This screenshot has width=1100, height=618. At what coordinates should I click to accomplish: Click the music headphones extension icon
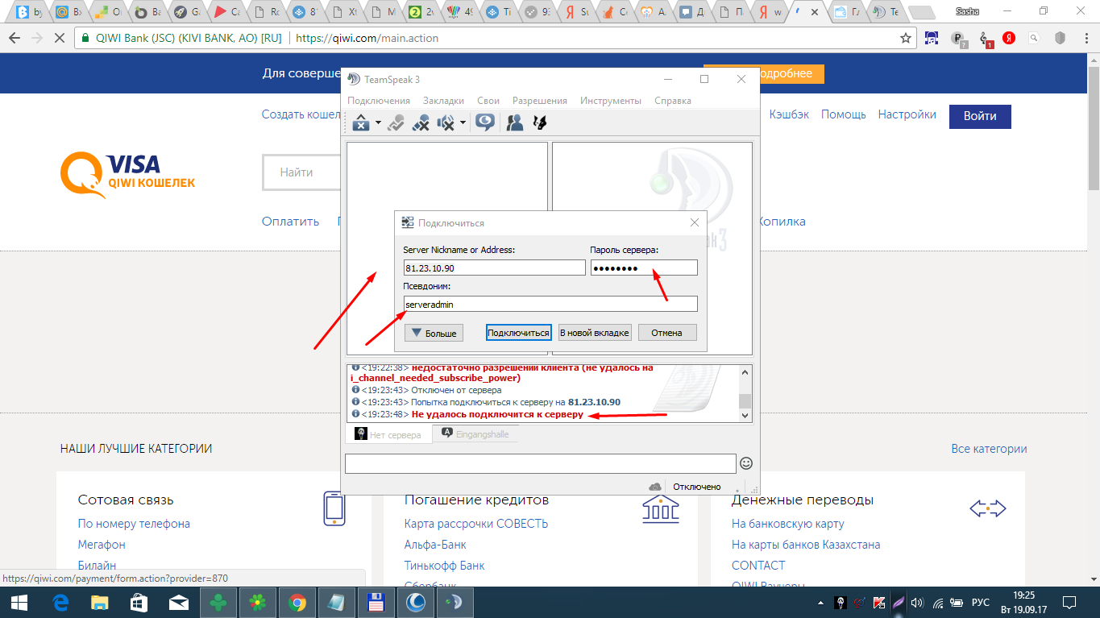[x=932, y=38]
